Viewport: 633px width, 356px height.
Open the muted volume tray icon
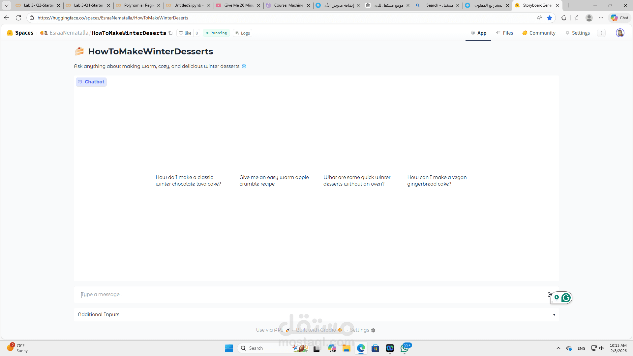[602, 348]
